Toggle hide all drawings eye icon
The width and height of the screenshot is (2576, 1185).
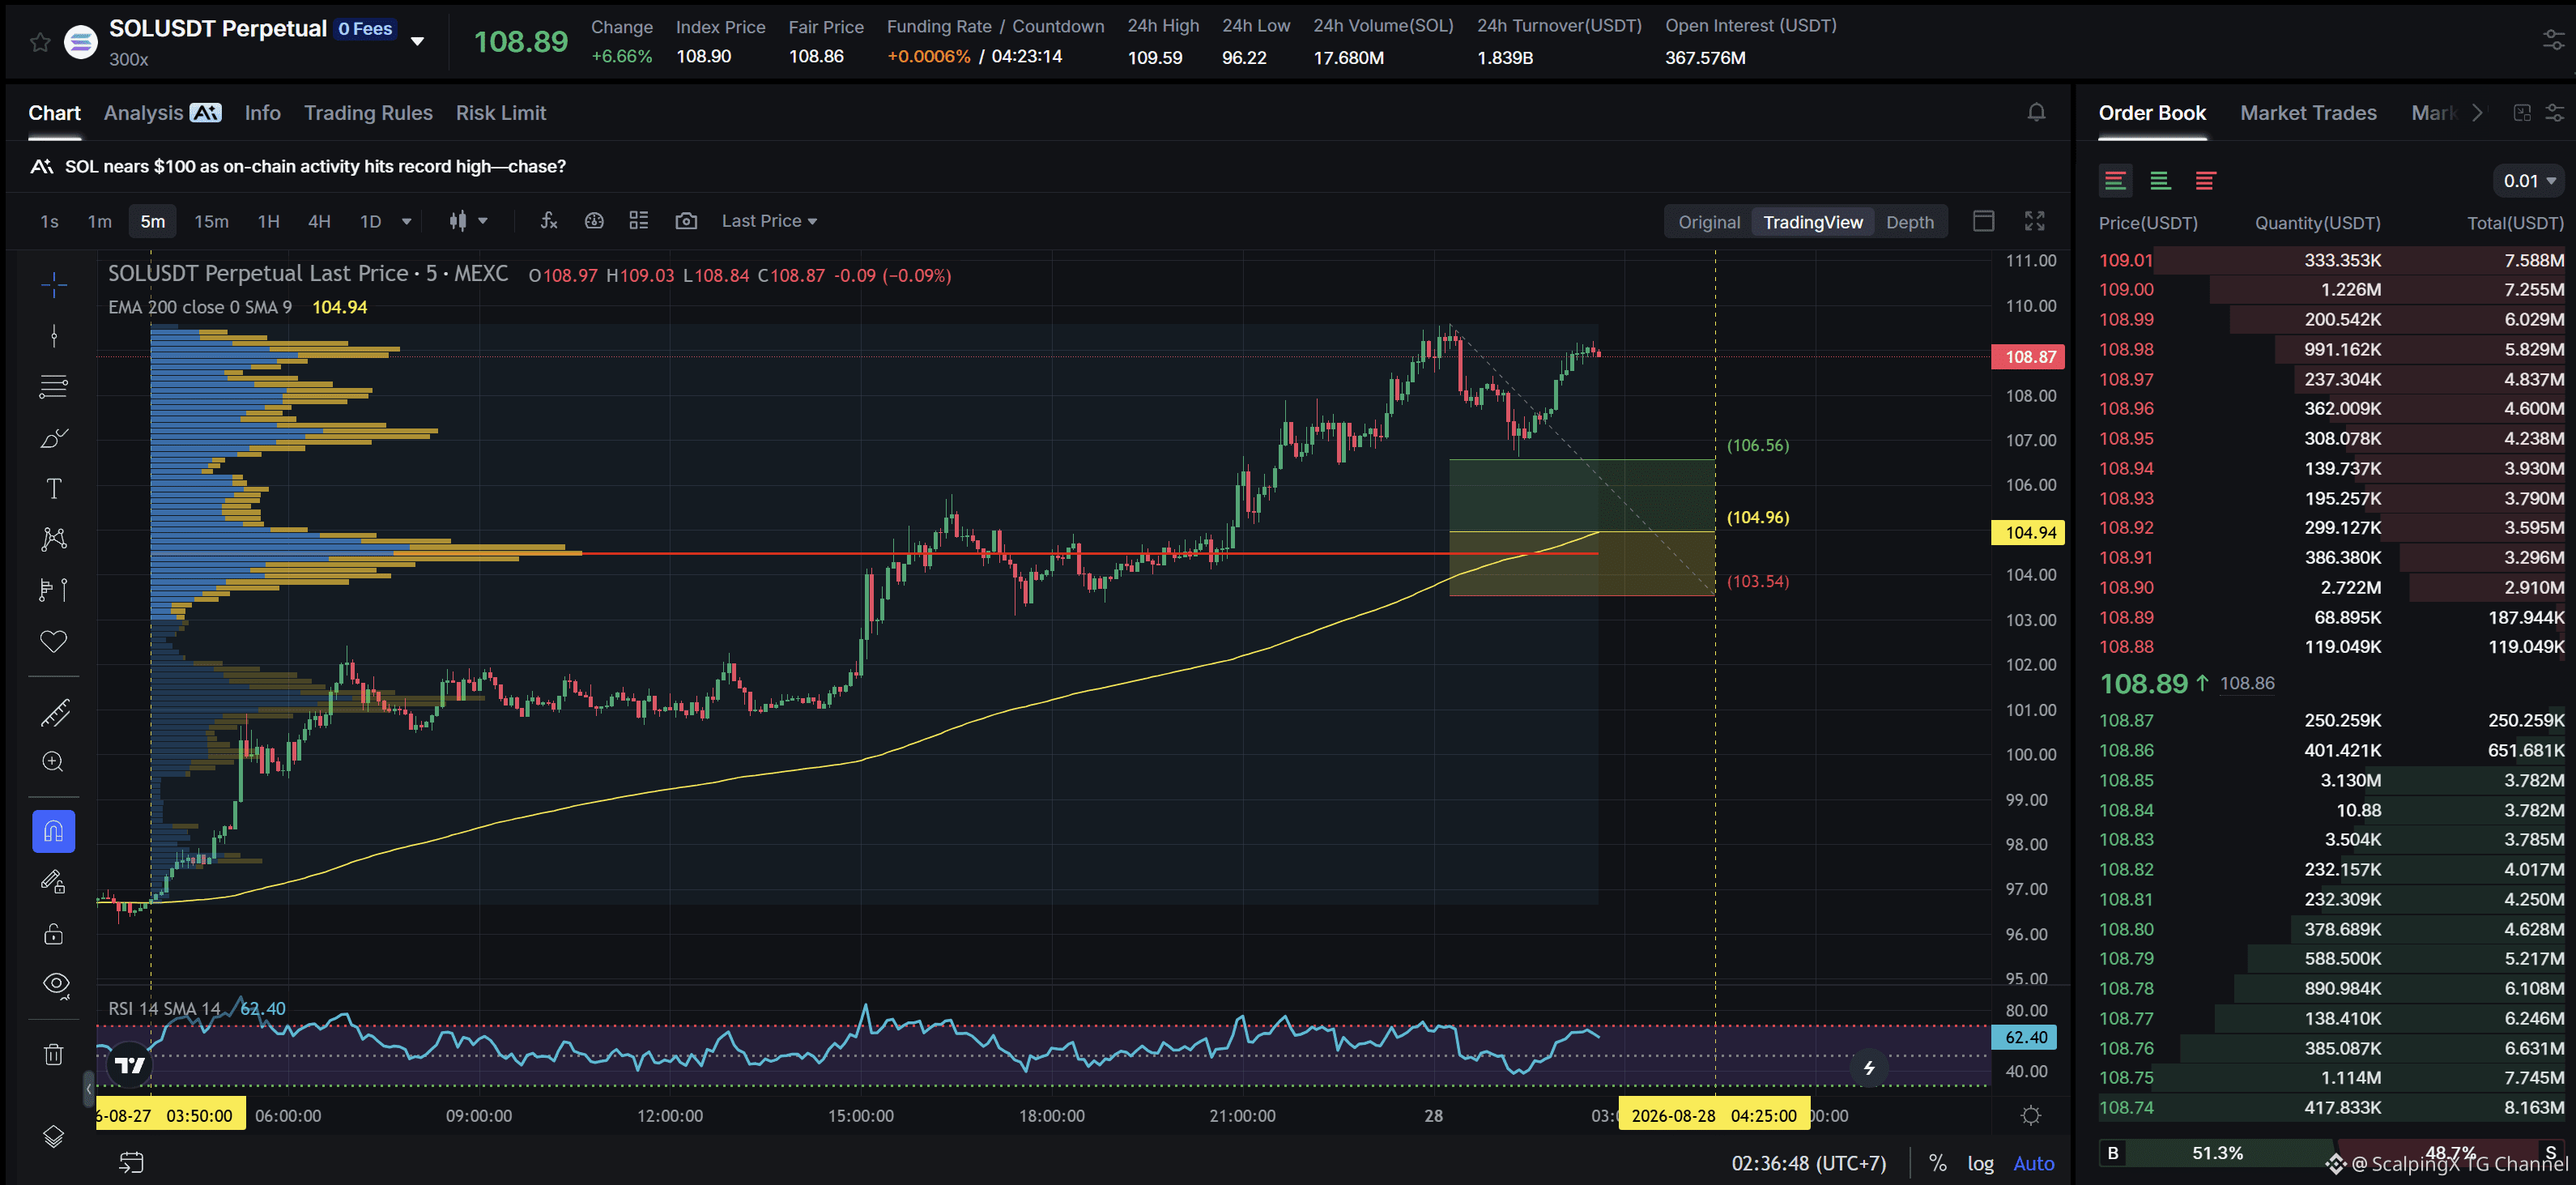[x=54, y=984]
